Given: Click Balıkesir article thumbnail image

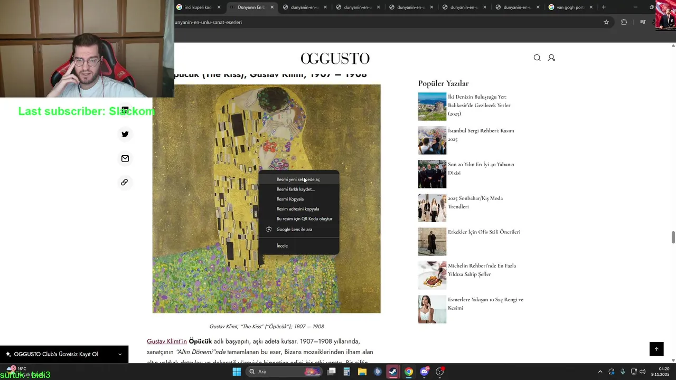Looking at the screenshot, I should point(432,107).
